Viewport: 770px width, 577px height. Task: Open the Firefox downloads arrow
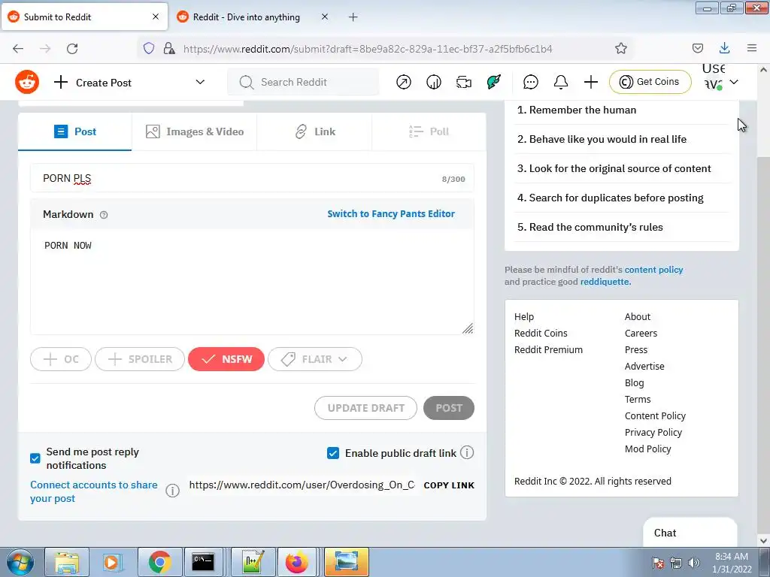tap(724, 48)
